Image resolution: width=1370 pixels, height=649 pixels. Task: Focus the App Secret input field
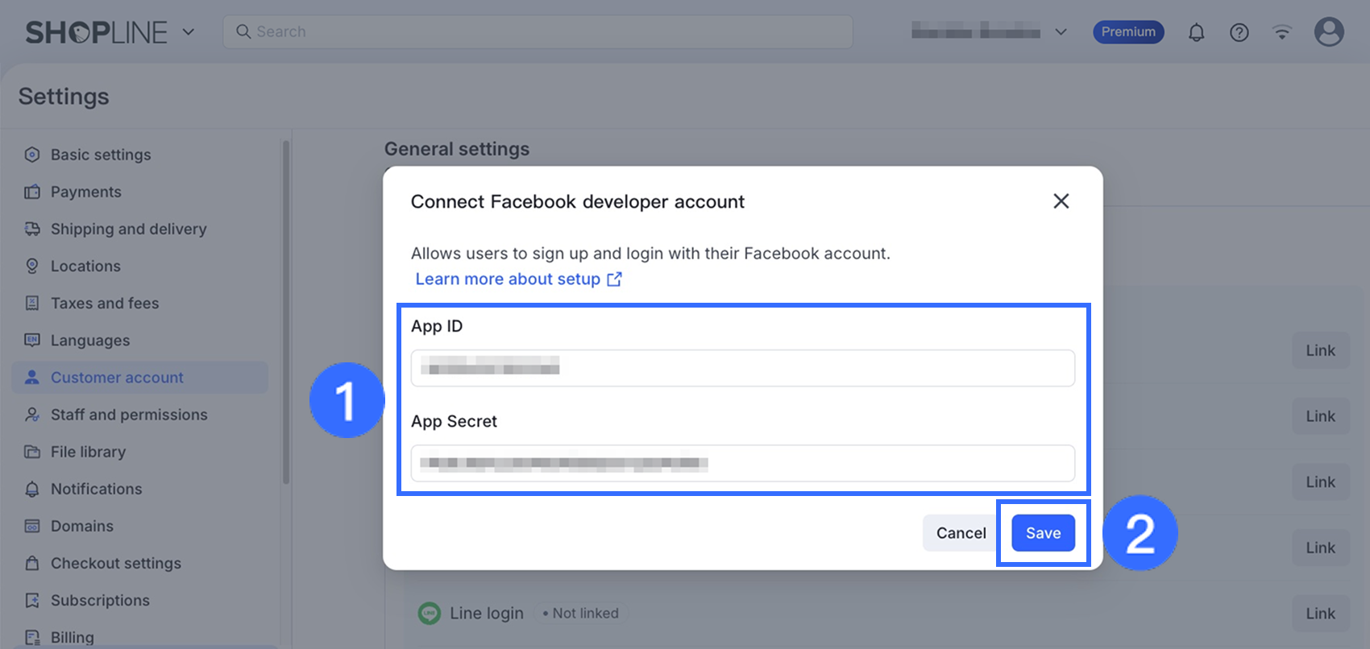[742, 463]
